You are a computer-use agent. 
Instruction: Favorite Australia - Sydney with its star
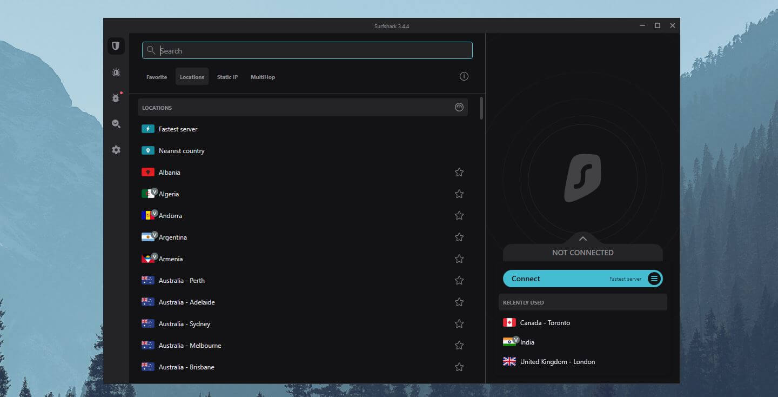(x=459, y=323)
